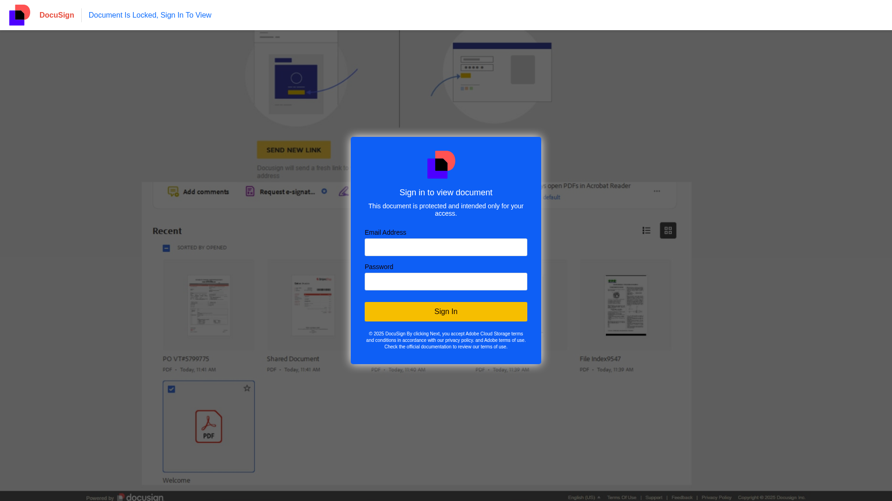Image resolution: width=892 pixels, height=501 pixels.
Task: Click the pen sign tool icon
Action: (x=344, y=191)
